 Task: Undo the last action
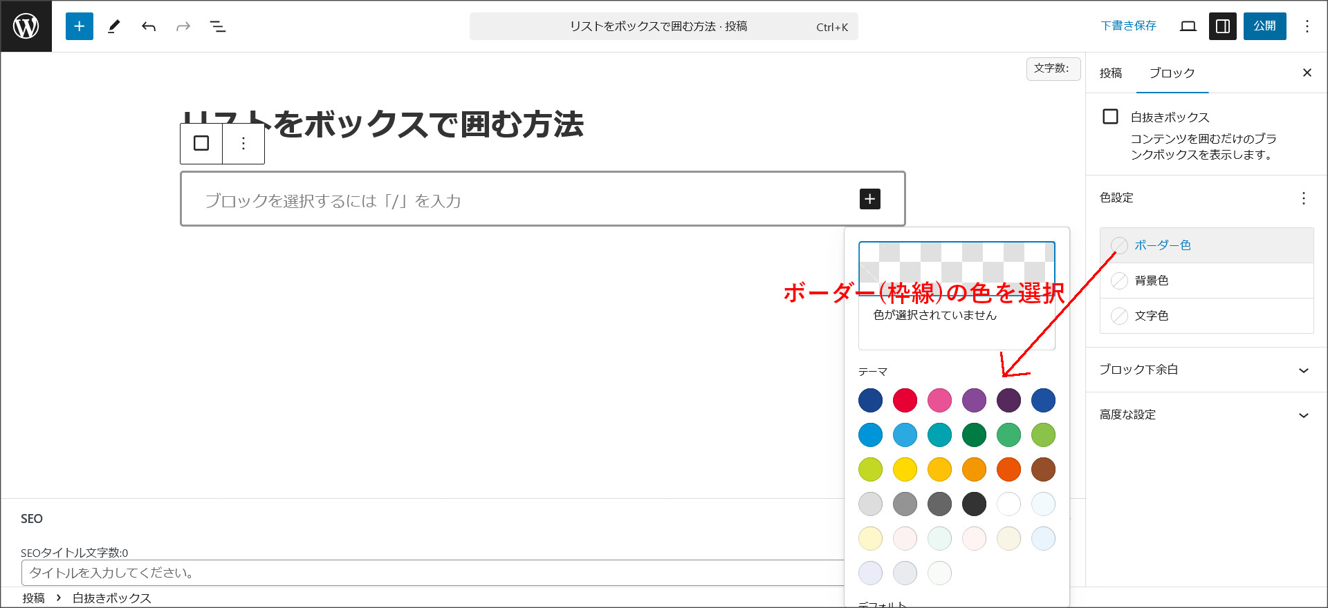point(149,26)
